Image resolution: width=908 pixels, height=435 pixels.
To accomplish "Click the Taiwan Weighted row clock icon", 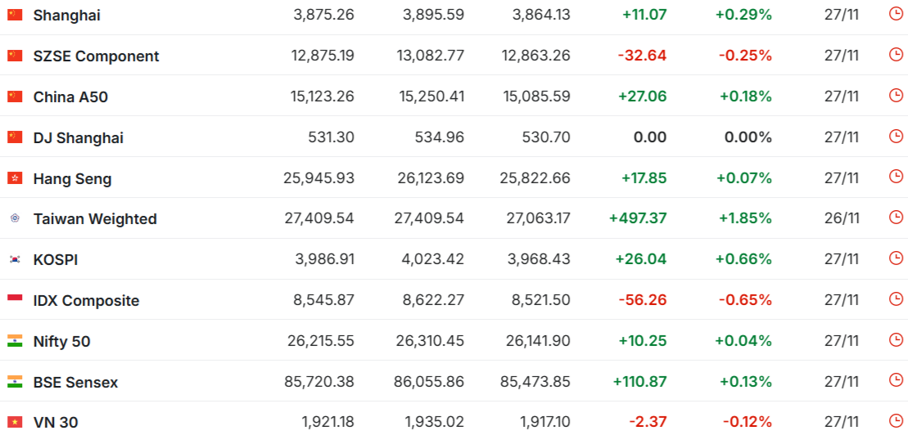I will [896, 217].
